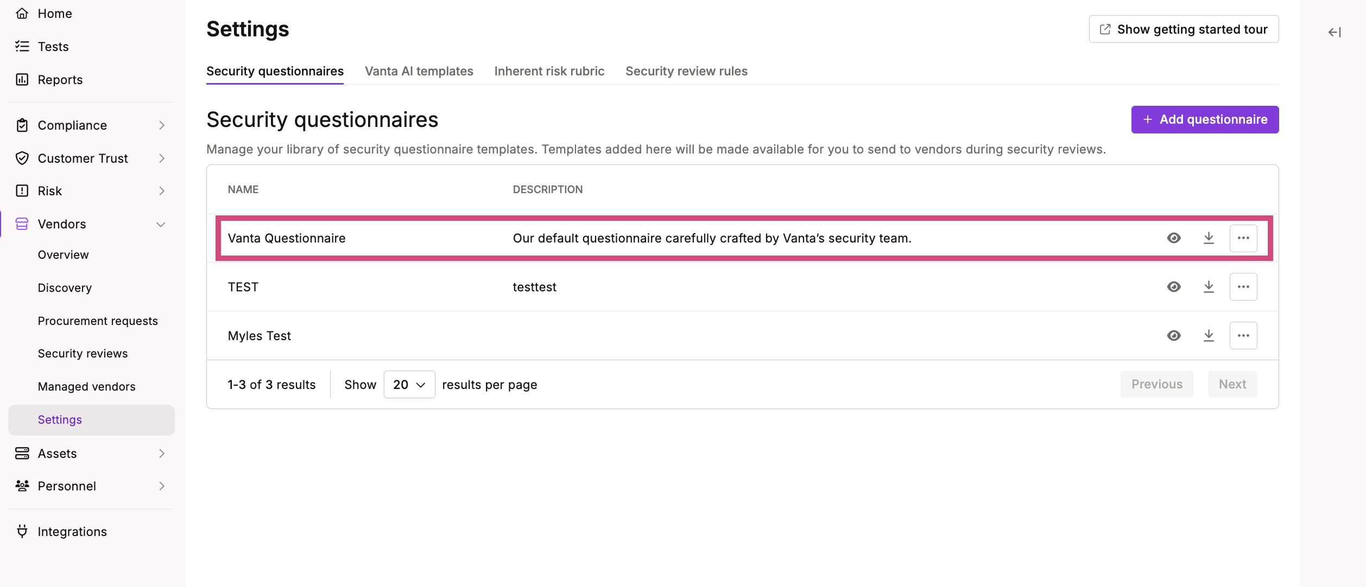Click the Vendors storefront icon
Image resolution: width=1366 pixels, height=587 pixels.
pos(22,224)
